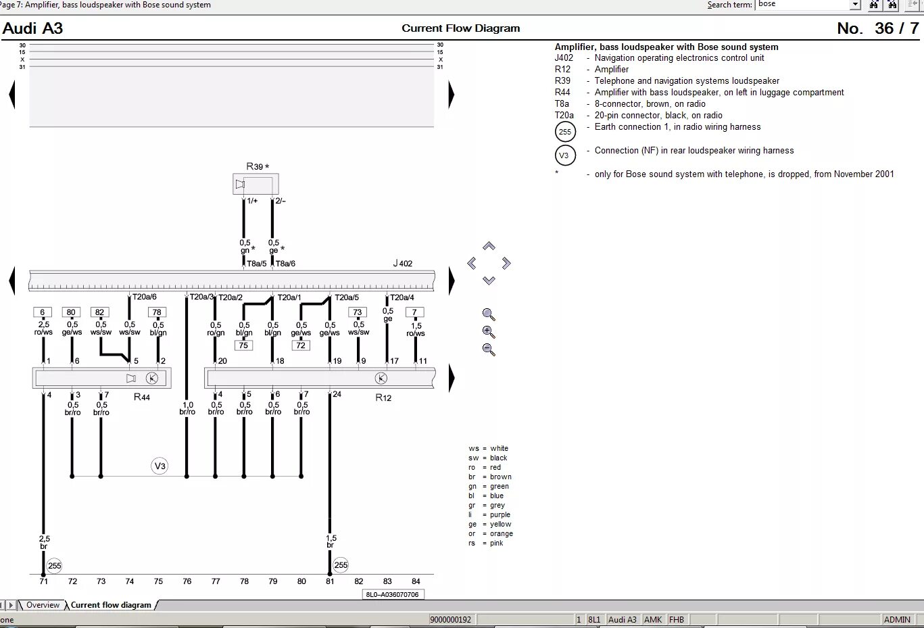Click the 'T20a - 20-pin connector, black, on radio' line
The image size is (924, 628).
(x=639, y=115)
